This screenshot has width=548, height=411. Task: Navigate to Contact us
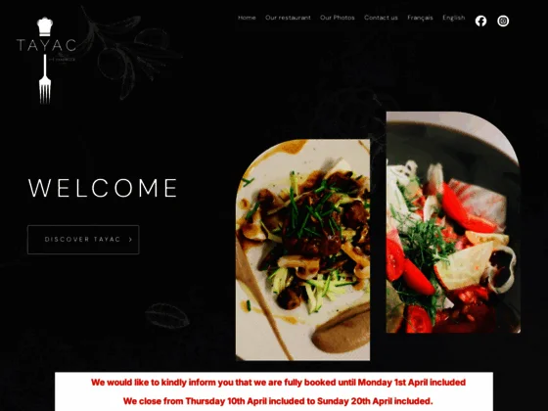(x=381, y=18)
